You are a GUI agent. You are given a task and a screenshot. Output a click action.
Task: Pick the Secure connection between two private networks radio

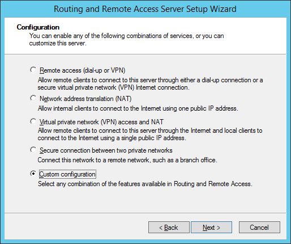(33, 150)
